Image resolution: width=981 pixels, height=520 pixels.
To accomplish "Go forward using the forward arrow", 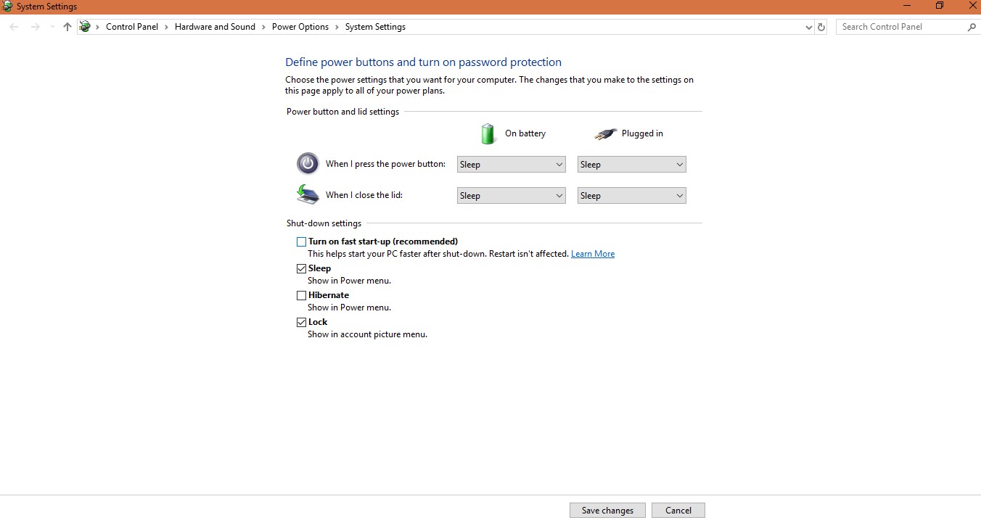I will point(36,27).
